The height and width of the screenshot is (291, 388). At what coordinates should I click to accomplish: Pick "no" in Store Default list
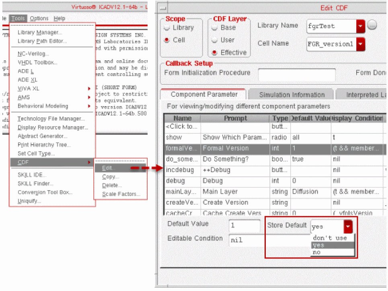click(x=316, y=252)
